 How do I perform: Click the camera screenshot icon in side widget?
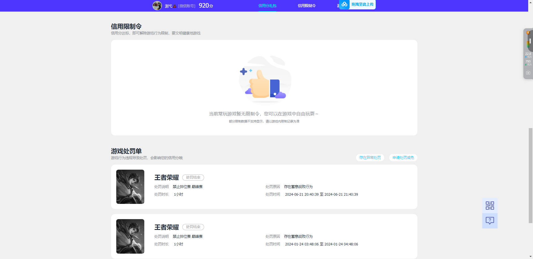pos(528,73)
